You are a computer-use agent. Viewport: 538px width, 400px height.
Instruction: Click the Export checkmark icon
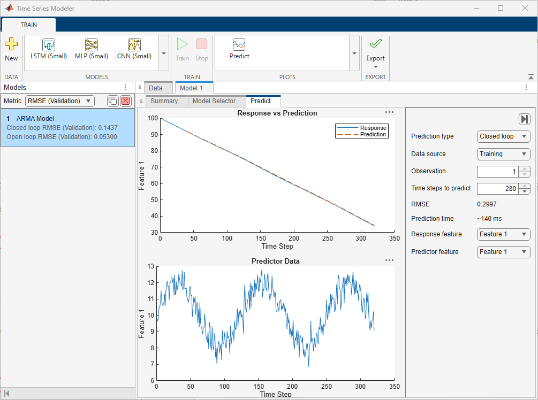pos(375,44)
